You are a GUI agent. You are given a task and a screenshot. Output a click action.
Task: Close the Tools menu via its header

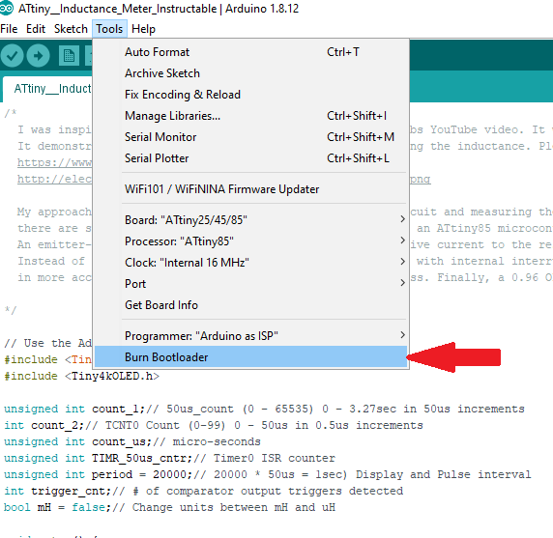(x=109, y=29)
